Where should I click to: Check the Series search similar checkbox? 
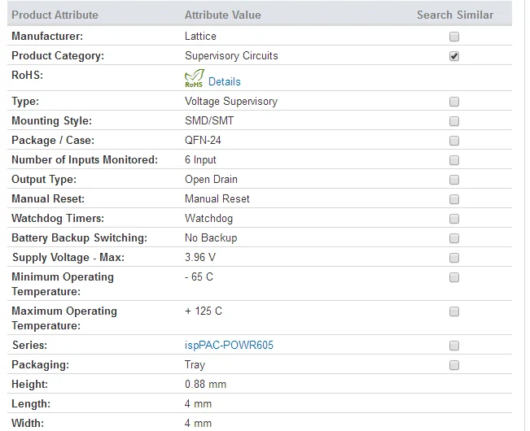(x=454, y=346)
